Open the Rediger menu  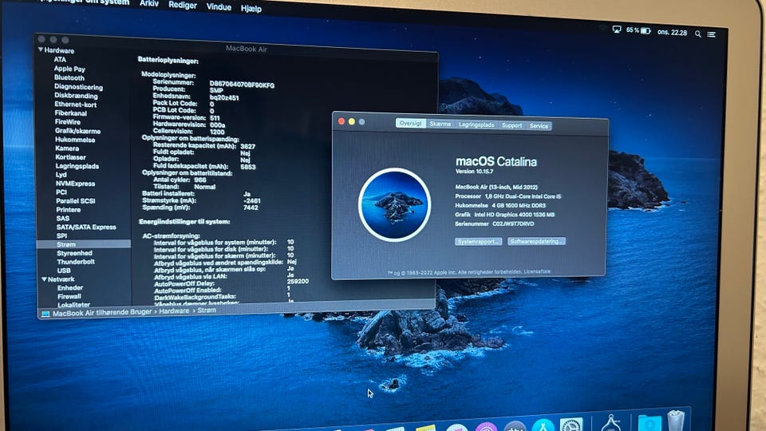pyautogui.click(x=183, y=5)
